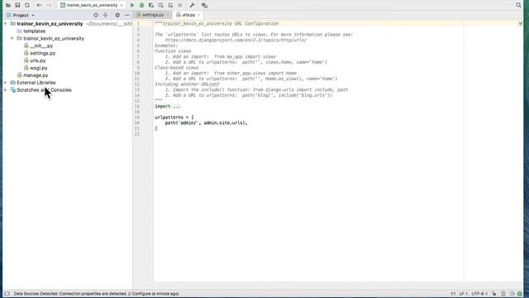Click the inspection status mark above editor scrollbar
The width and height of the screenshot is (529, 298).
520,24
